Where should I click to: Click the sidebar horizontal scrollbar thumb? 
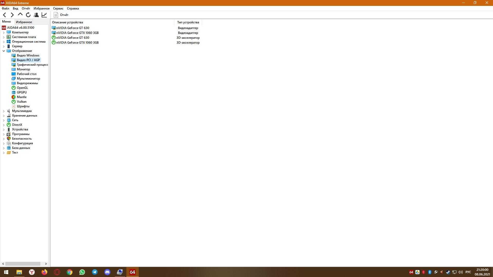pos(23,264)
